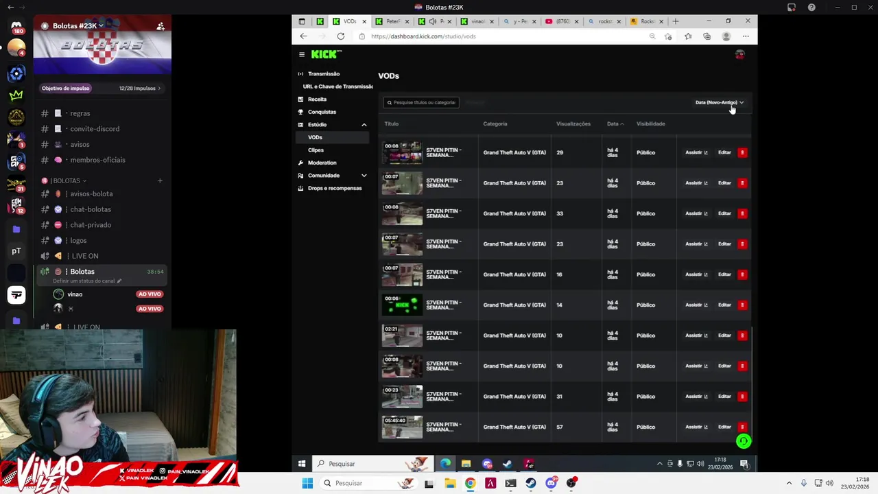Open Discord invite people icon
The height and width of the screenshot is (494, 878).
[160, 26]
